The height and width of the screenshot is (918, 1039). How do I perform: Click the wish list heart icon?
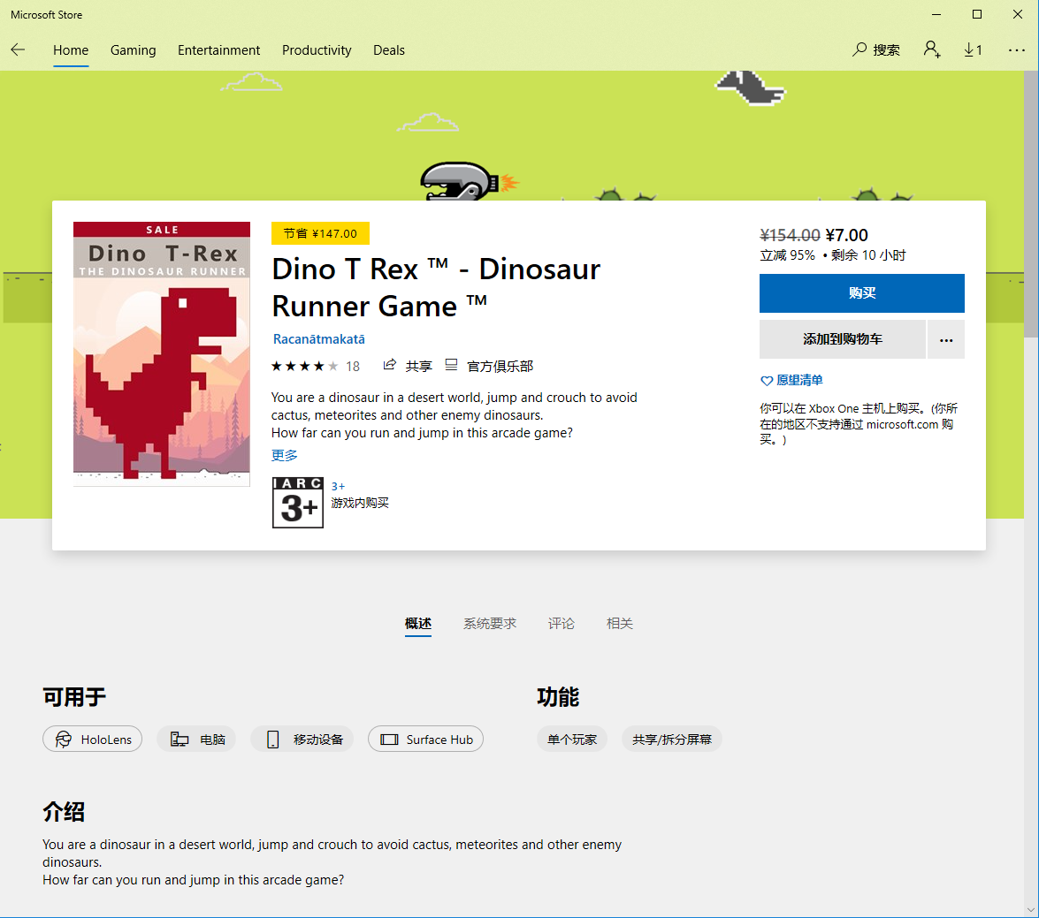767,381
